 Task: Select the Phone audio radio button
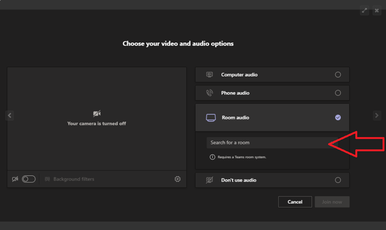point(338,93)
